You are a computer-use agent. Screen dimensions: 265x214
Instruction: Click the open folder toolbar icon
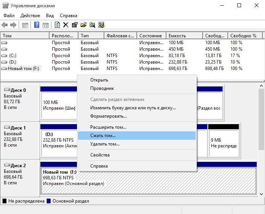point(83,25)
